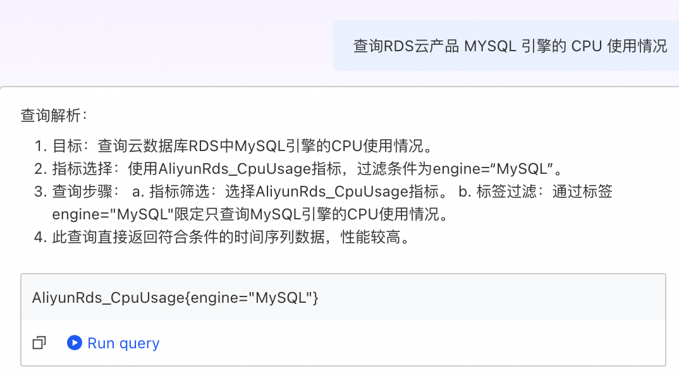This screenshot has width=679, height=378.
Task: Click the word MYSQL in the user question
Action: [x=490, y=46]
